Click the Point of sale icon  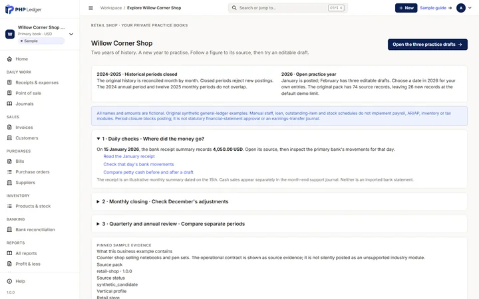(9, 93)
